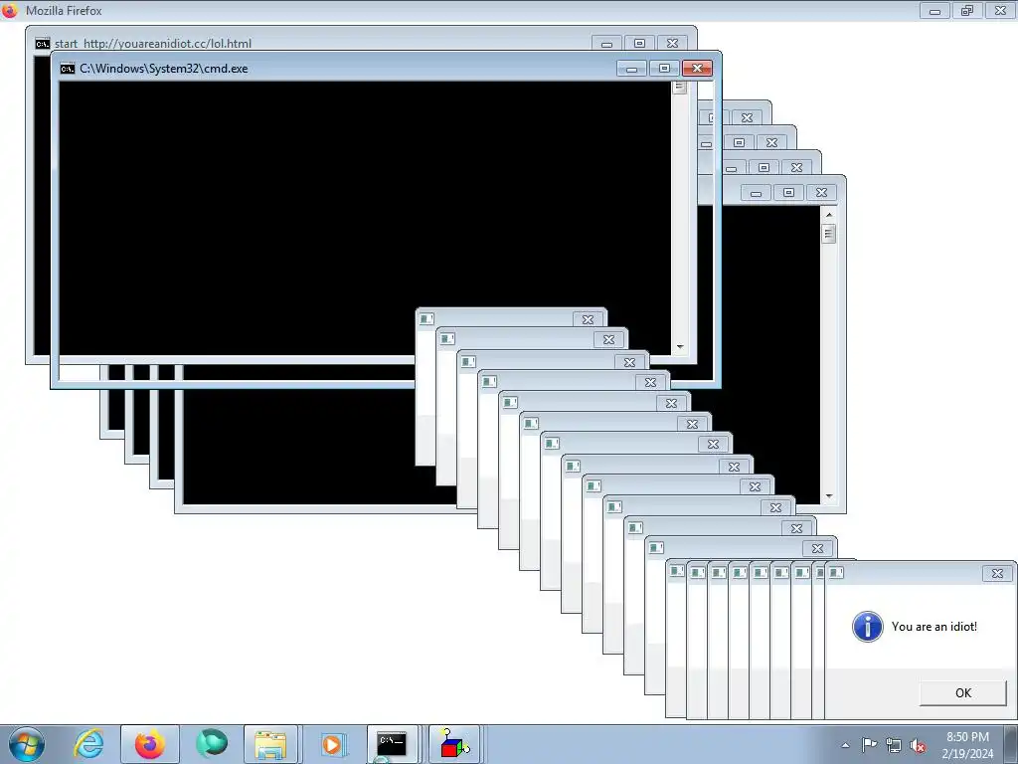Close the Mozilla Firefox window
The height and width of the screenshot is (764, 1018).
click(1000, 10)
